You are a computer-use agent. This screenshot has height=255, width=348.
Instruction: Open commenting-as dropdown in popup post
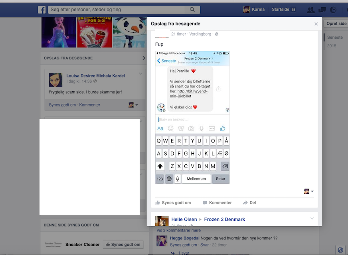click(309, 191)
